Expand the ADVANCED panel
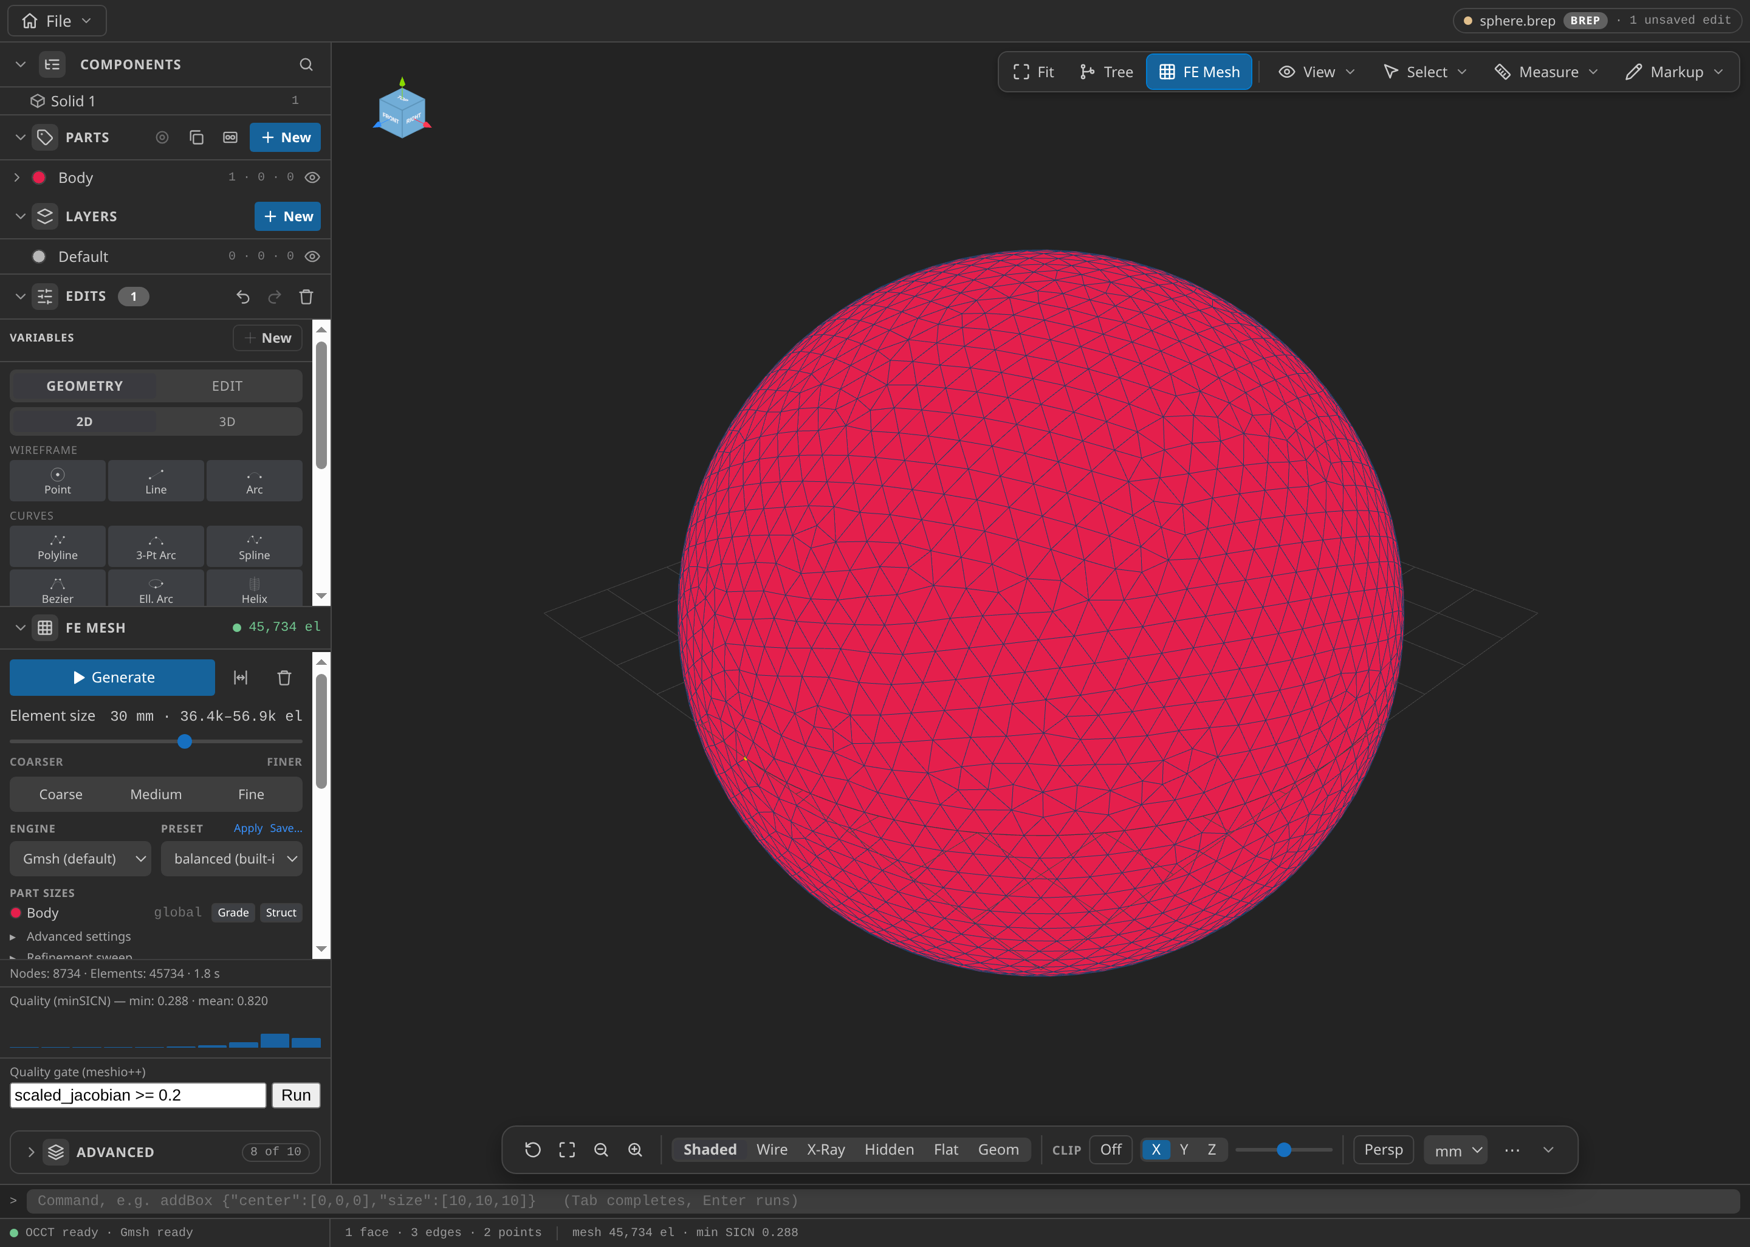Viewport: 1750px width, 1247px height. (x=165, y=1152)
